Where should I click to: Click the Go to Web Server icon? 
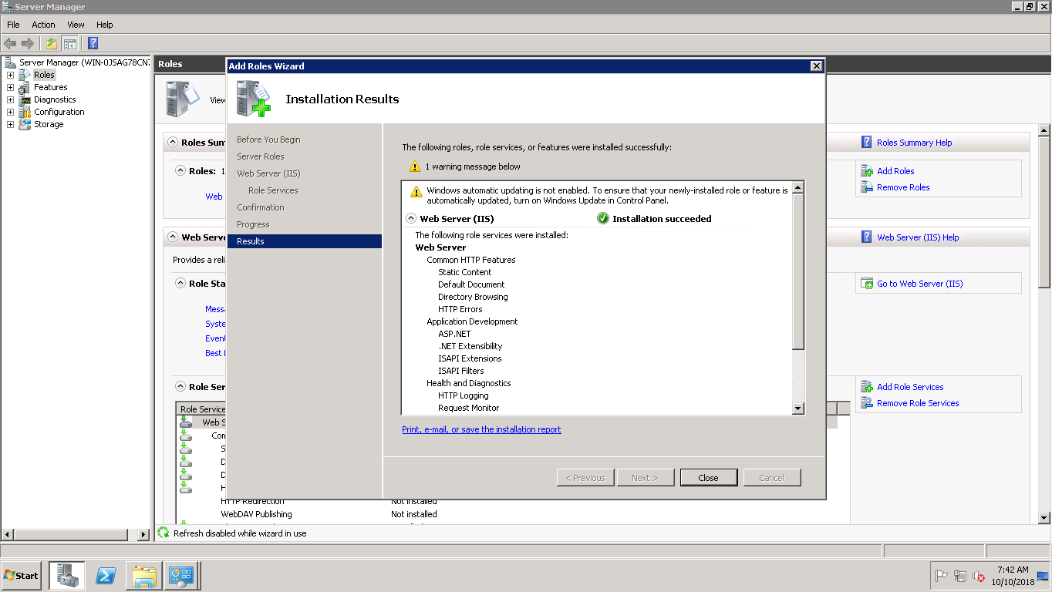click(x=867, y=284)
